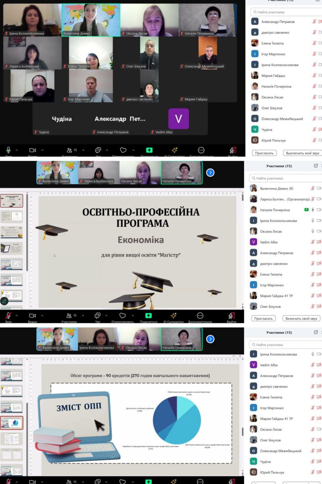
Task: Click green Поделиться share icon in gallery-view window
Action: pos(149,150)
